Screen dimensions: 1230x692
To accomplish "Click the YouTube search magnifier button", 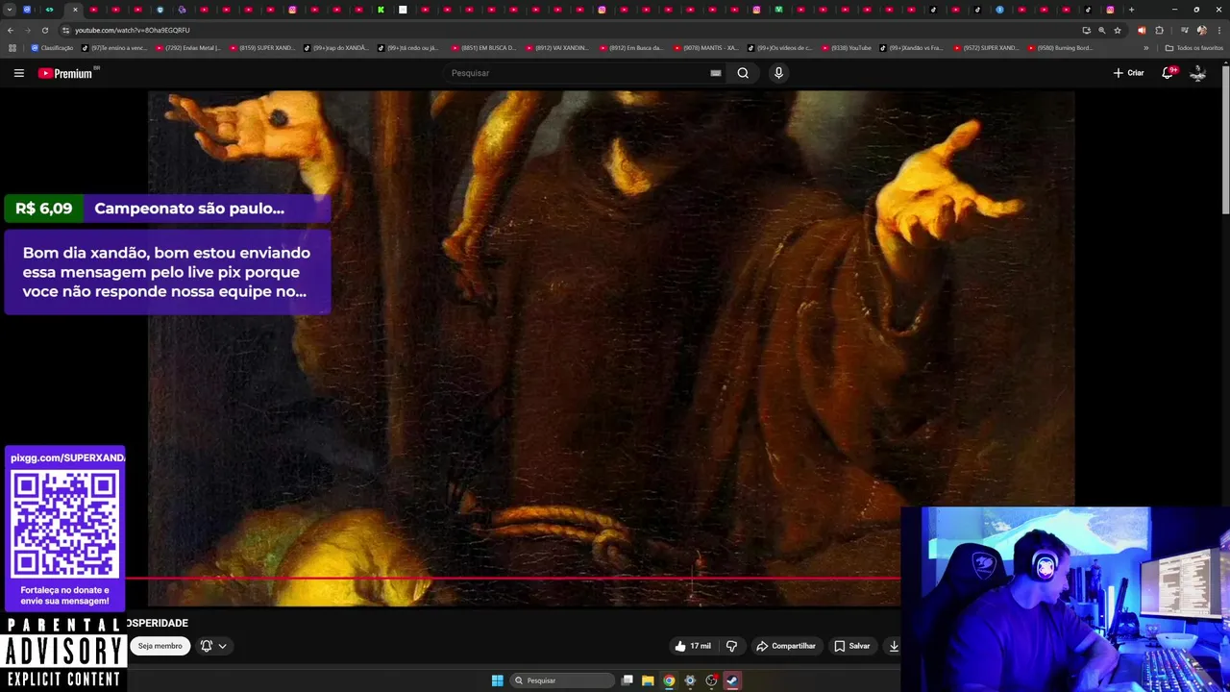I will [x=743, y=73].
